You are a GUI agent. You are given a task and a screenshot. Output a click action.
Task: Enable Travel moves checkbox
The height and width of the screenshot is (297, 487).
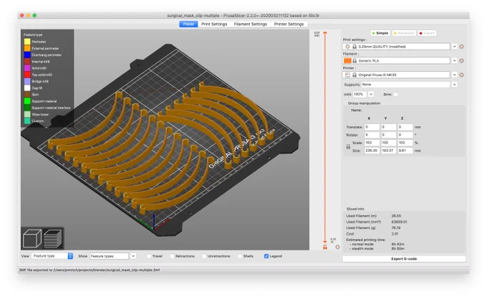point(149,256)
